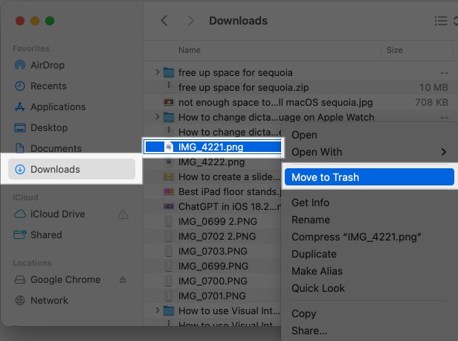The width and height of the screenshot is (458, 341).
Task: Click the ChatGPT in iOS 18.2 file icon
Action: [169, 206]
